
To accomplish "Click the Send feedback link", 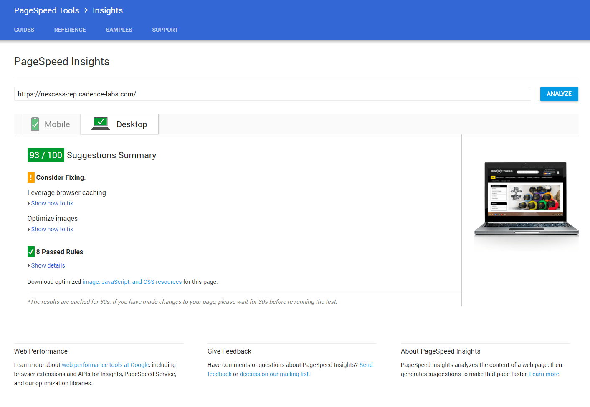I will coord(366,365).
